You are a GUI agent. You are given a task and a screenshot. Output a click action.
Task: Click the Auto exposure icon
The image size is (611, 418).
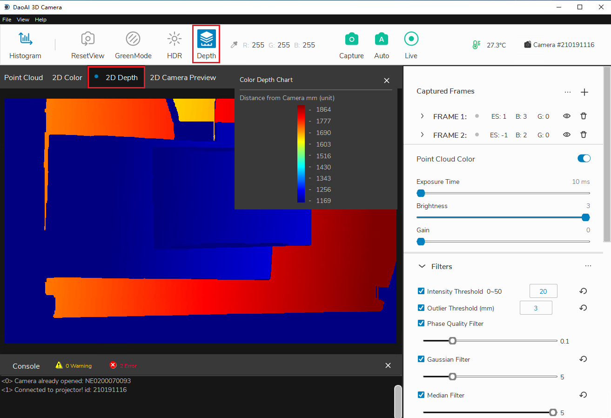click(382, 39)
